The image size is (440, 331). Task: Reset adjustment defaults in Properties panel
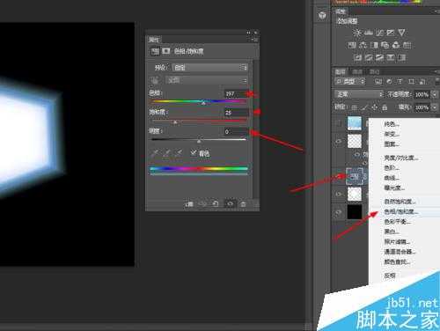pyautogui.click(x=216, y=204)
